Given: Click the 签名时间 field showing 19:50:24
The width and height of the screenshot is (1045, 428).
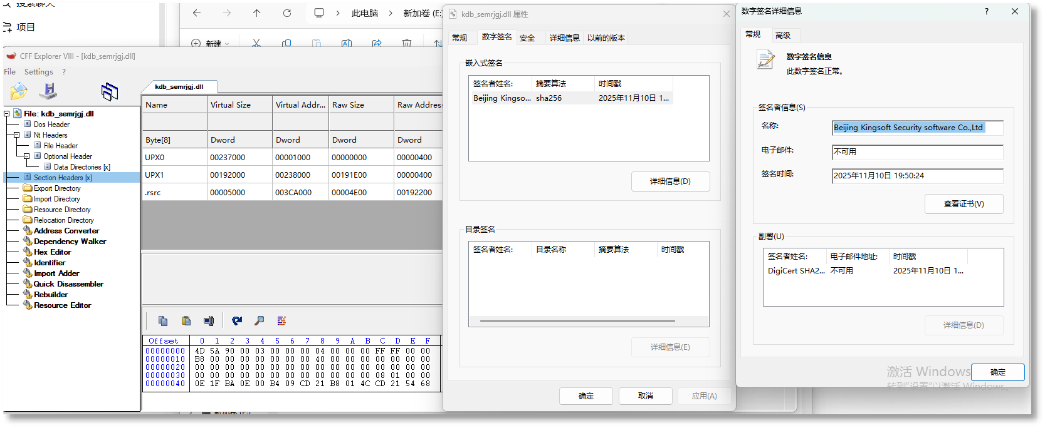Looking at the screenshot, I should pyautogui.click(x=917, y=176).
